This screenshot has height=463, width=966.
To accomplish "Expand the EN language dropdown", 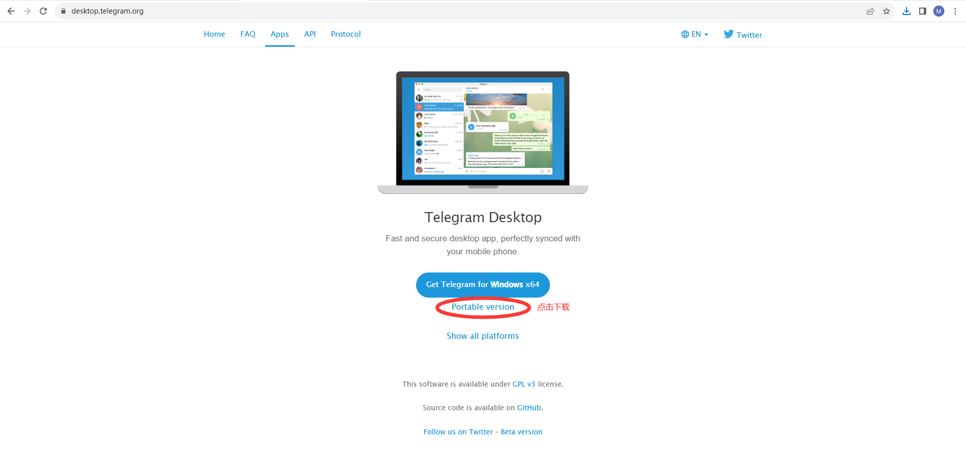I will pos(695,34).
